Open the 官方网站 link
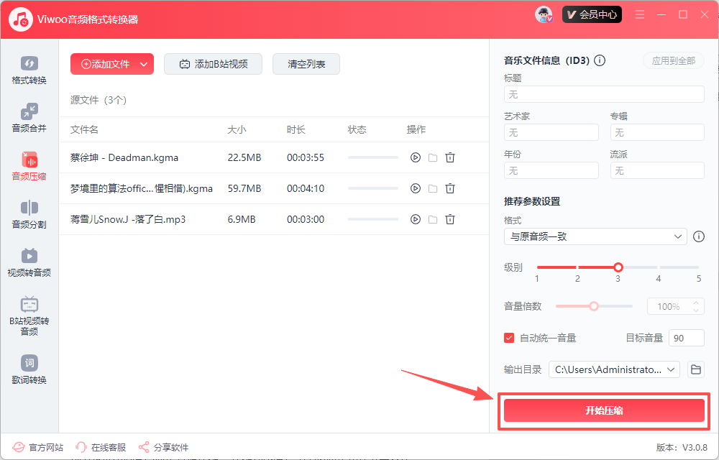The height and width of the screenshot is (460, 719). [x=39, y=447]
